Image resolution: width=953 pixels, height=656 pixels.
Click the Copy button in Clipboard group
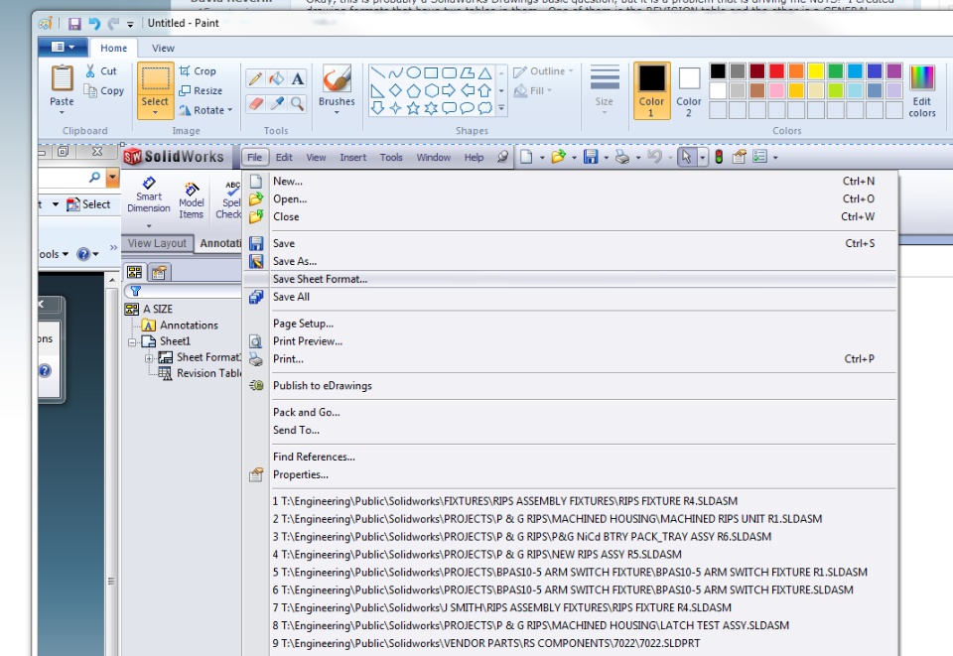tap(104, 90)
